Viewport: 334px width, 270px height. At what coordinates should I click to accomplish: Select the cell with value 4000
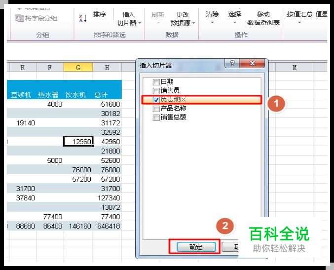tap(50, 104)
